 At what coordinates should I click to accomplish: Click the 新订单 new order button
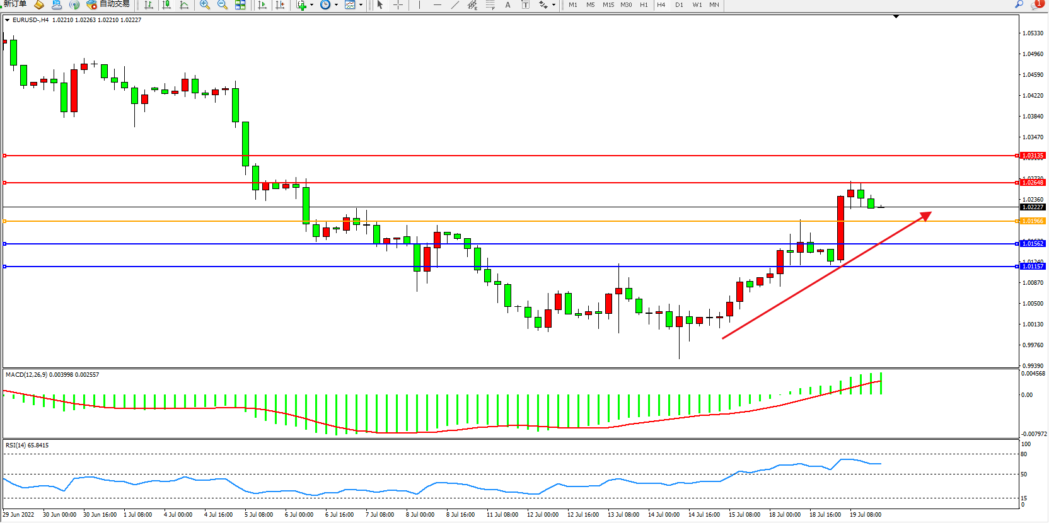(15, 4)
